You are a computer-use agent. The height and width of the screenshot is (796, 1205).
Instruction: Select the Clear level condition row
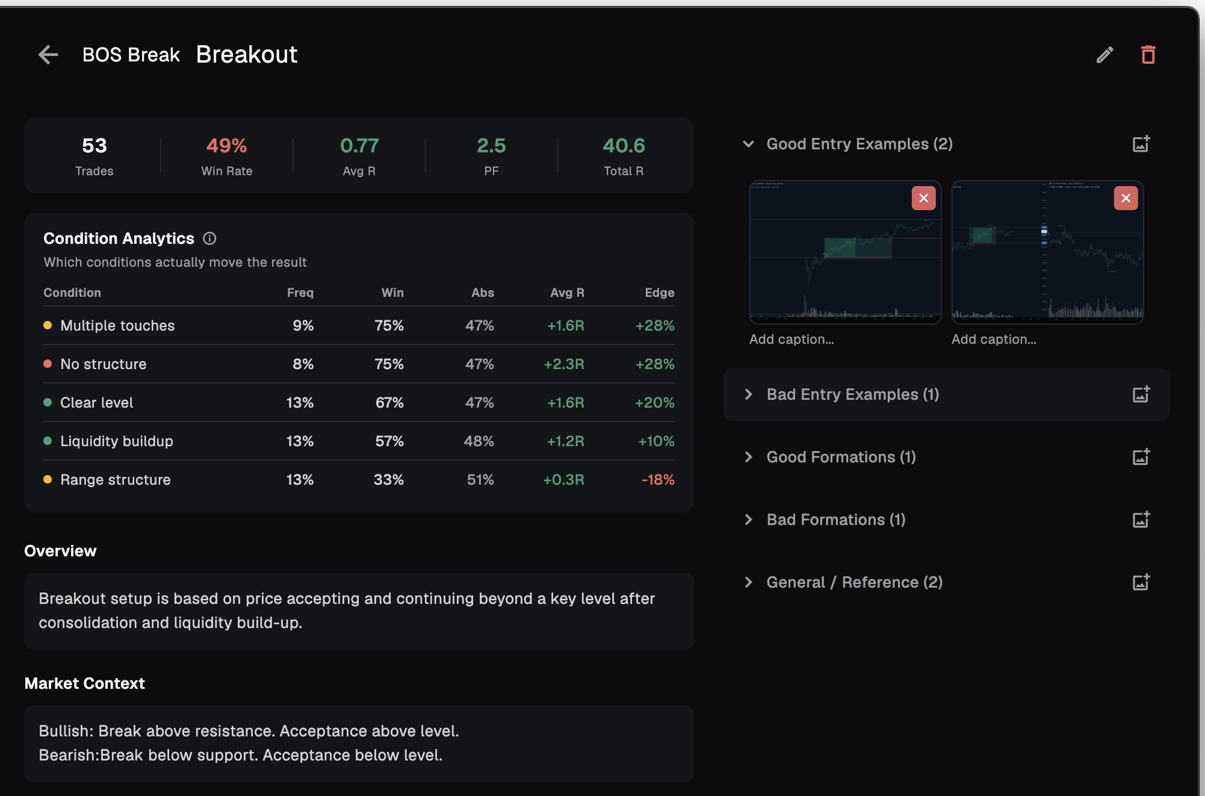tap(359, 403)
